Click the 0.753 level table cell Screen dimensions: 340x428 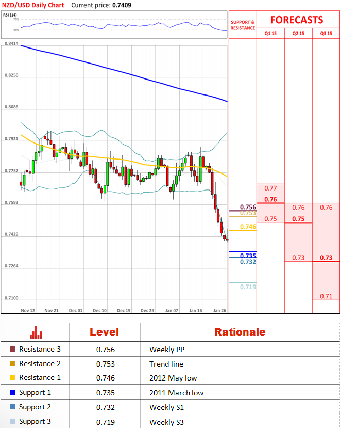tap(106, 364)
